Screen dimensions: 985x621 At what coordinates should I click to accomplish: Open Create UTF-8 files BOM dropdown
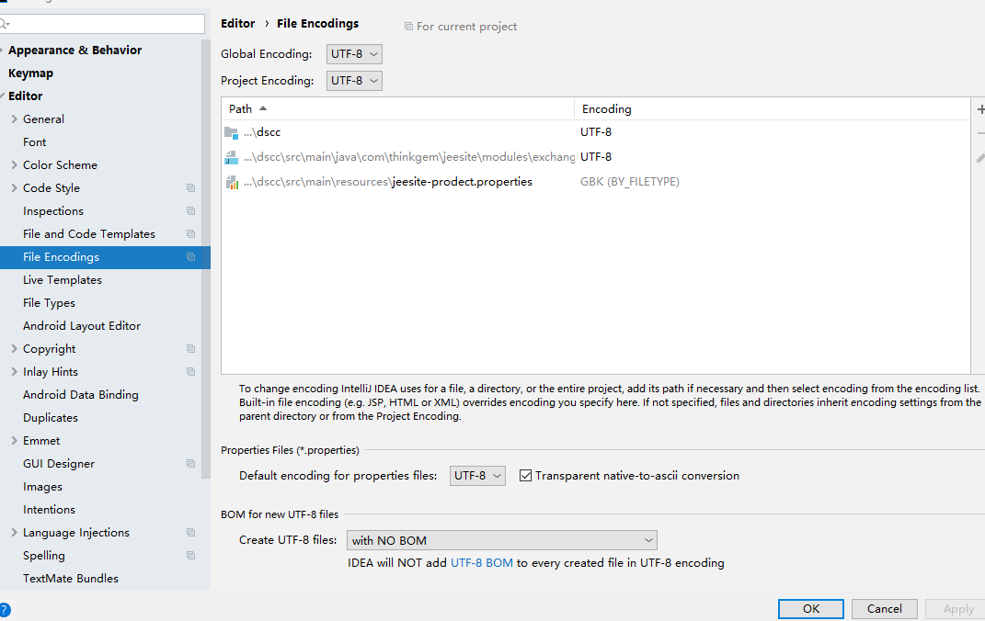click(x=502, y=541)
